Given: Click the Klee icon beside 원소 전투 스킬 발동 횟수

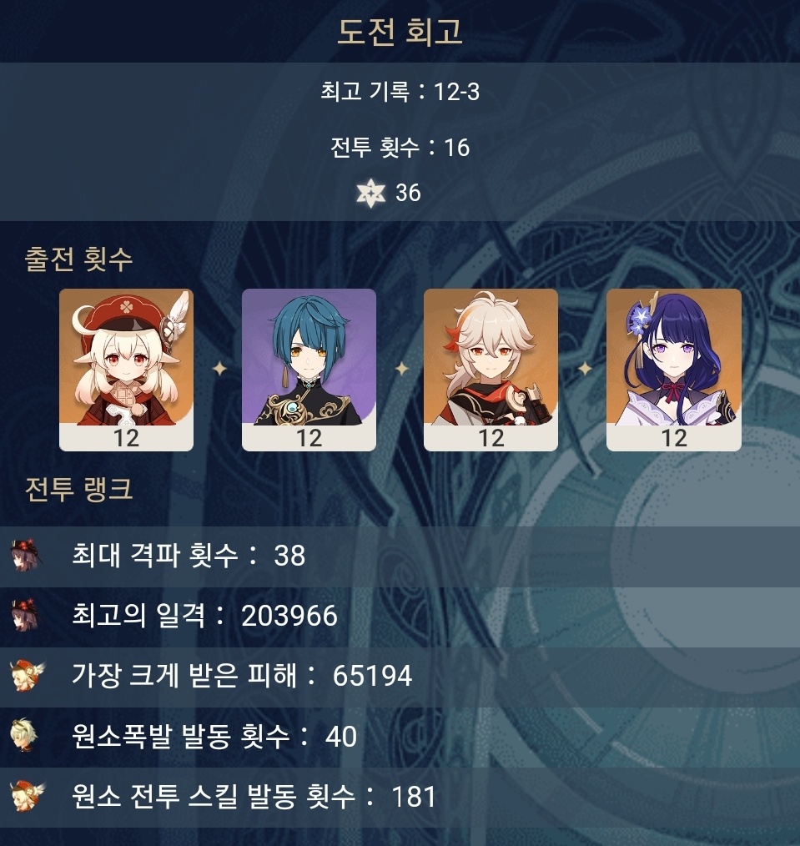Looking at the screenshot, I should point(27,797).
